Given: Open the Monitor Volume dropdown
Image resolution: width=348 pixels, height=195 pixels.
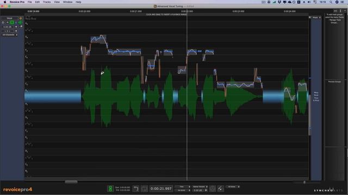Looking at the screenshot, I should click(200, 187).
